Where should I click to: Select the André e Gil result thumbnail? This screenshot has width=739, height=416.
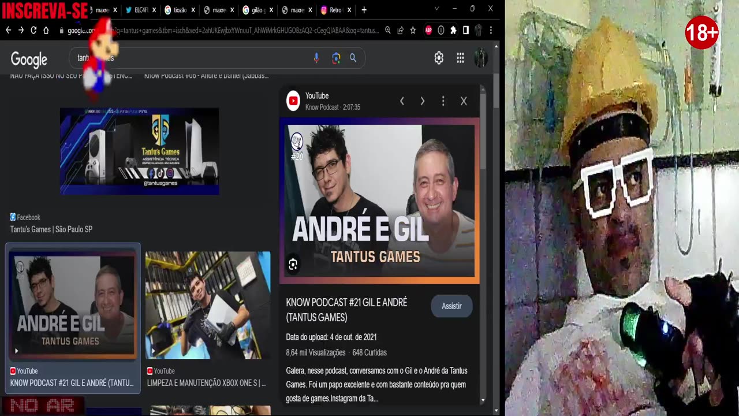click(x=73, y=305)
